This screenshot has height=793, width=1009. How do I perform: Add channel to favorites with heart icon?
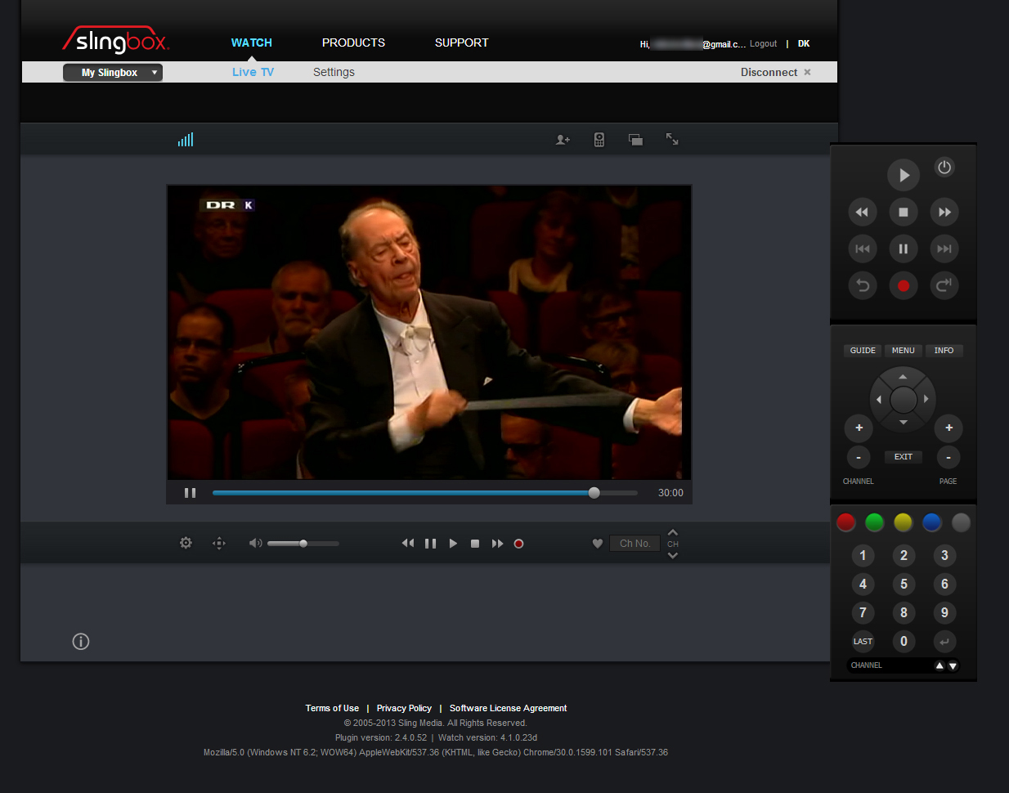[598, 544]
